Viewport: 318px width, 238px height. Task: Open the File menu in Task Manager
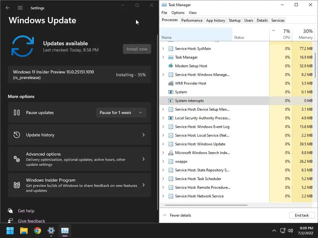(164, 12)
